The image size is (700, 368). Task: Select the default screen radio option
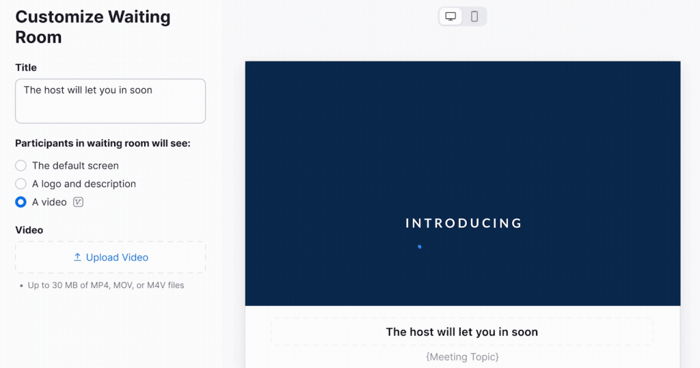pyautogui.click(x=21, y=165)
